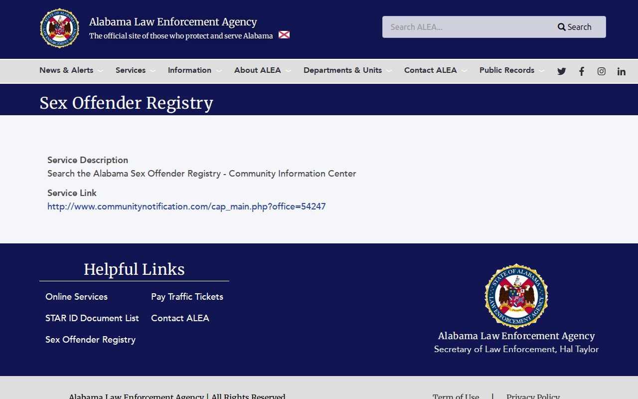Screen dimensions: 638x399
Task: Click the Sex Offender Registry page heading
Action: [x=126, y=103]
